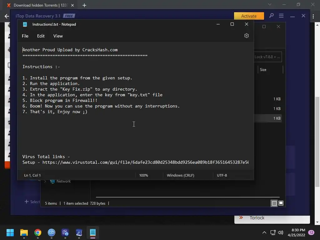This screenshot has width=320, height=240.
Task: Click the Activate button in iTop Data Recovery
Action: click(x=249, y=16)
